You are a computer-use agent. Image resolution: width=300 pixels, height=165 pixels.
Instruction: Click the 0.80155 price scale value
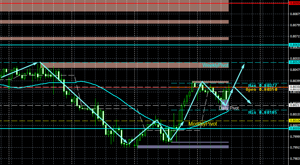pos(295,114)
